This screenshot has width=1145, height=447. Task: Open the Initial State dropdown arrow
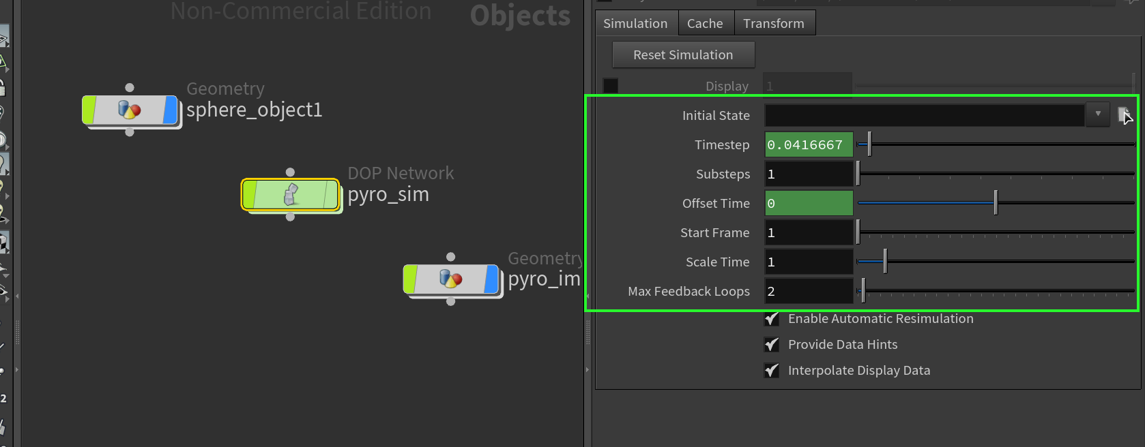[x=1097, y=114]
